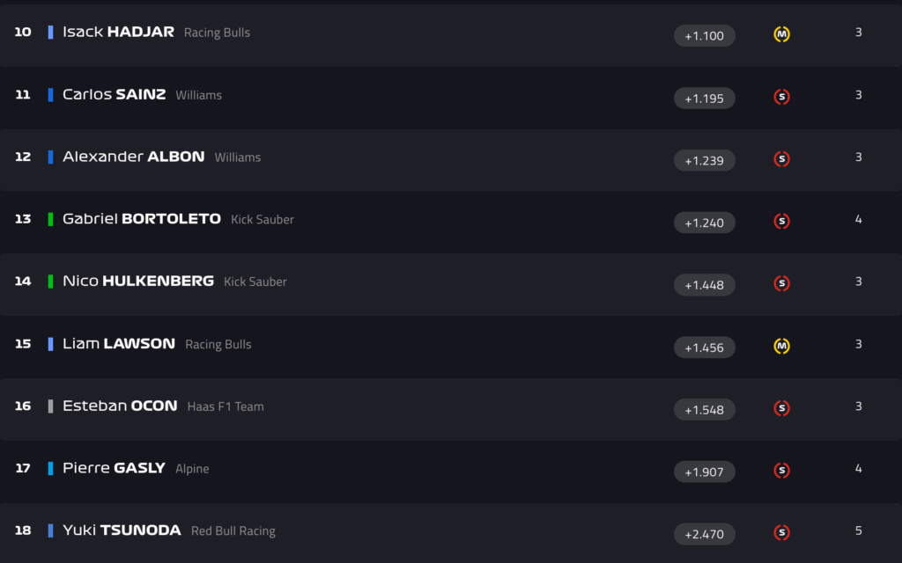The image size is (902, 563).
Task: Open Isack Hadjar's driver entry
Action: 118,33
